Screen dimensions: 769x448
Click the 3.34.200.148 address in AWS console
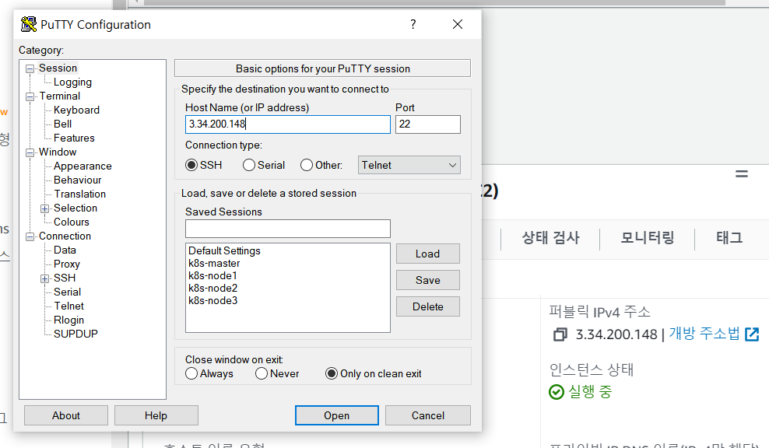click(616, 334)
